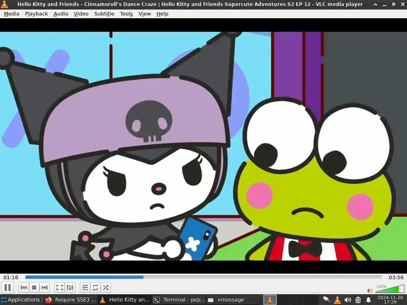Toggle elapsed time display 01:18

pyautogui.click(x=11, y=277)
